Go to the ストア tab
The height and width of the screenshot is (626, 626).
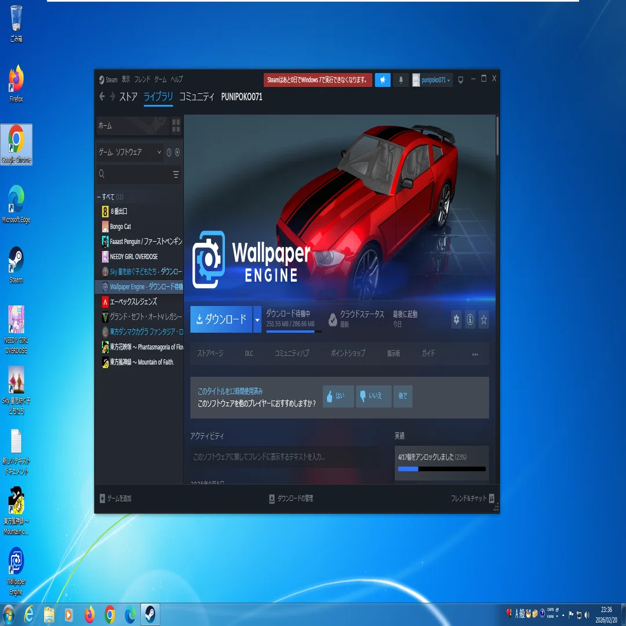(128, 97)
